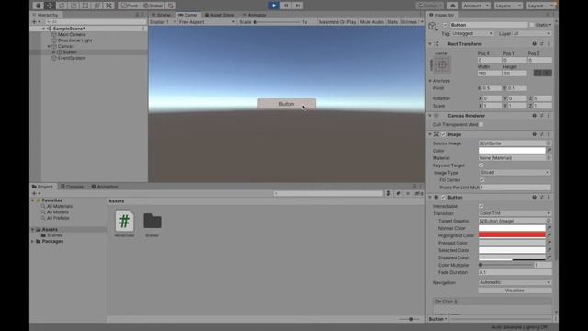The image size is (588, 331).
Task: Toggle the Pivot handle mode button
Action: 130,6
